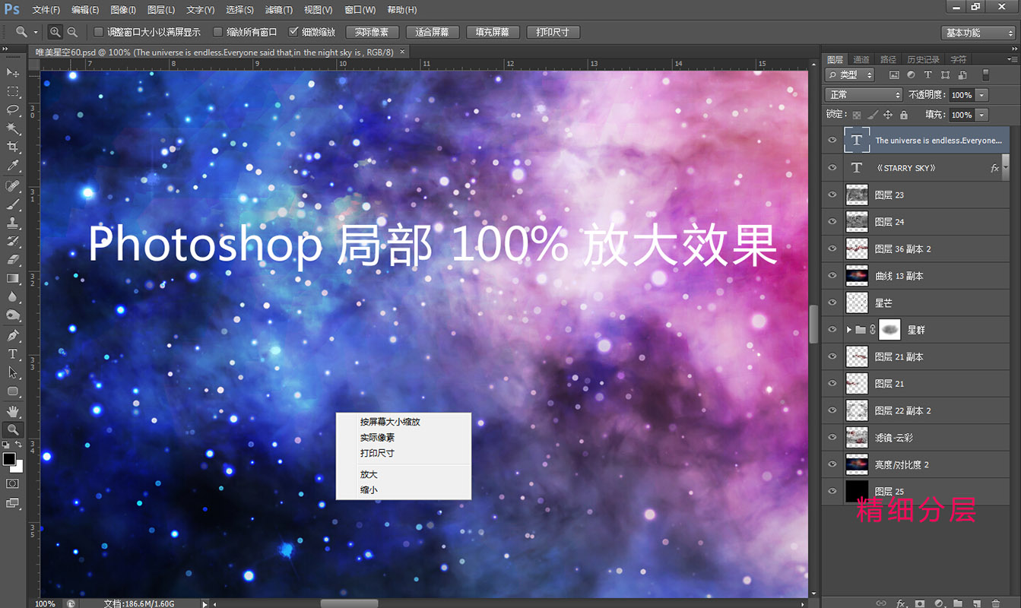This screenshot has height=608, width=1021.
Task: Filter layers by type layers
Action: [927, 75]
